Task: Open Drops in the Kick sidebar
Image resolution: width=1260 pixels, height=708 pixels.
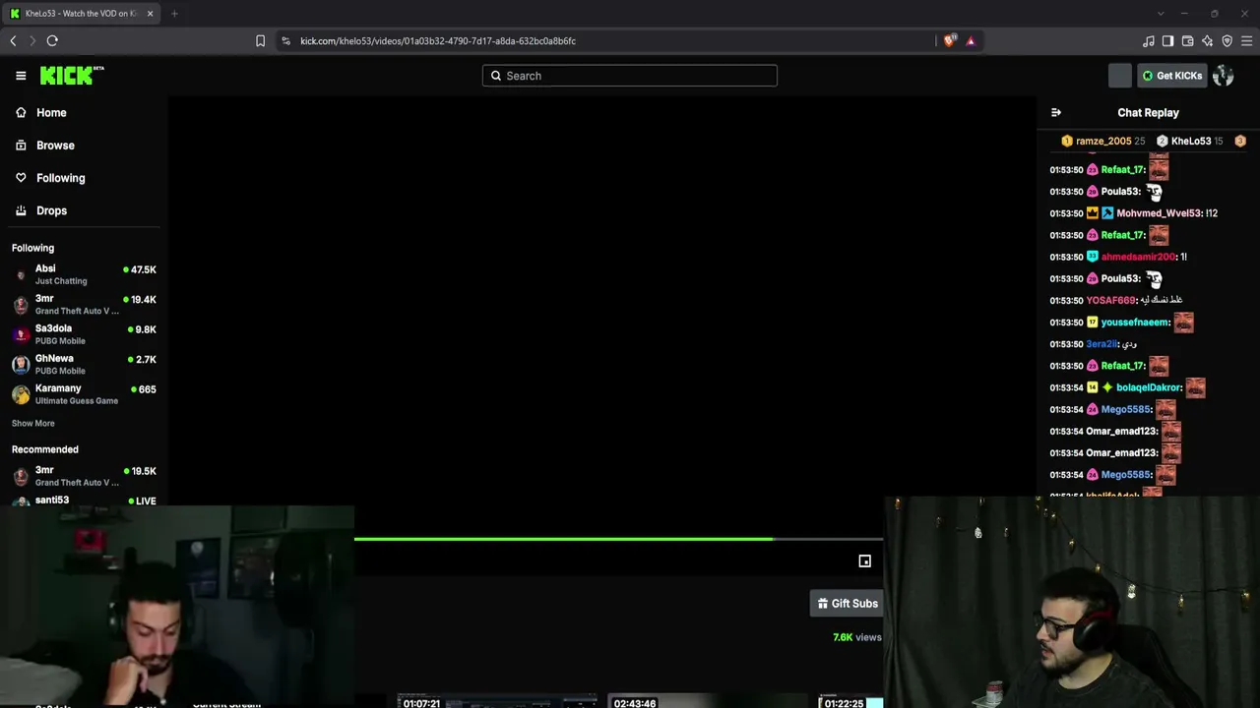Action: 51,210
